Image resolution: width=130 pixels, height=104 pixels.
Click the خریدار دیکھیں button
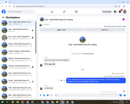click(61, 30)
